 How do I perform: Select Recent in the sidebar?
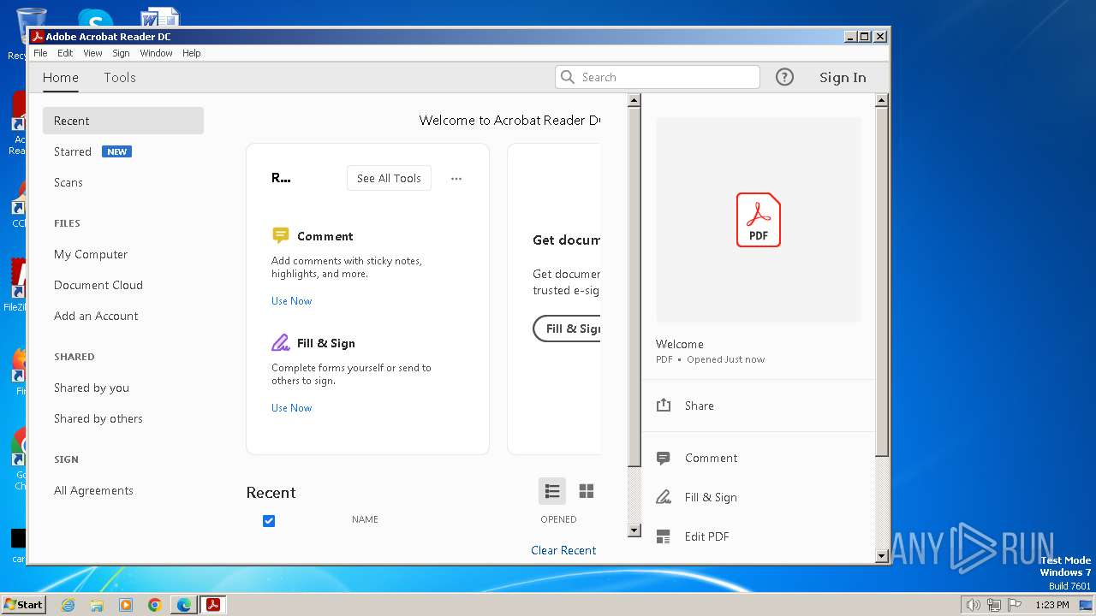pyautogui.click(x=123, y=121)
